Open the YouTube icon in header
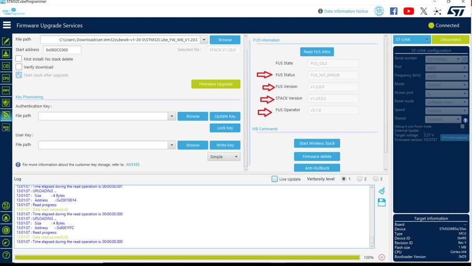Screen dimensions: 472x266 point(409,11)
